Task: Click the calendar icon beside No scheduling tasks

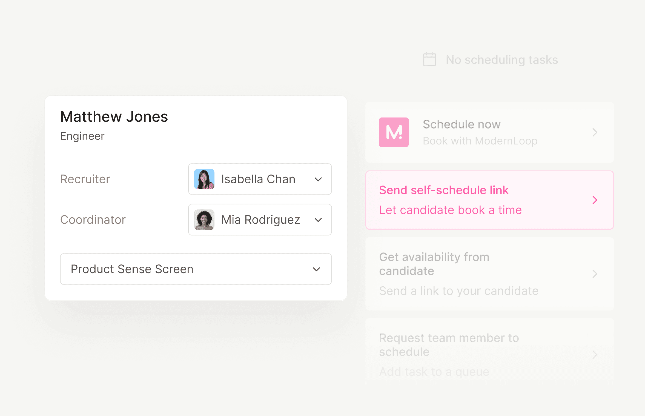Action: (x=429, y=59)
